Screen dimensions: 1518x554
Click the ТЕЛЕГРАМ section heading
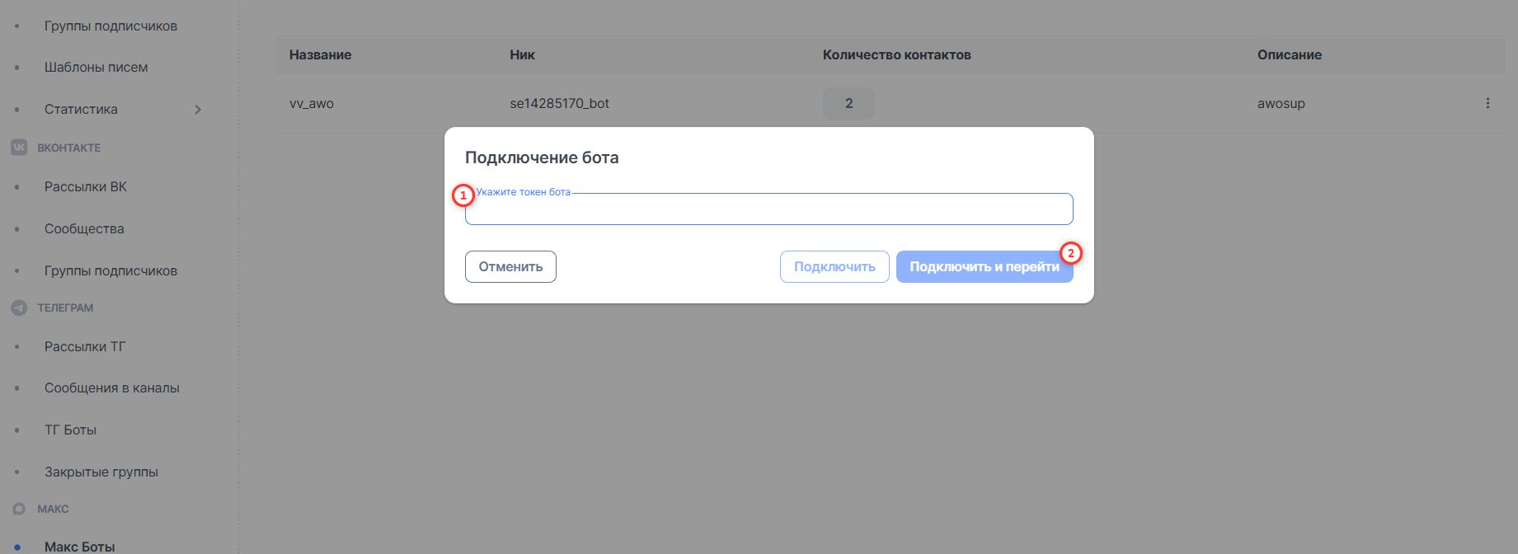pos(65,308)
